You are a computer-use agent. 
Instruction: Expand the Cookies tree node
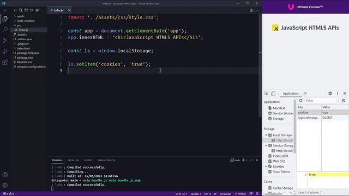pyautogui.click(x=266, y=167)
